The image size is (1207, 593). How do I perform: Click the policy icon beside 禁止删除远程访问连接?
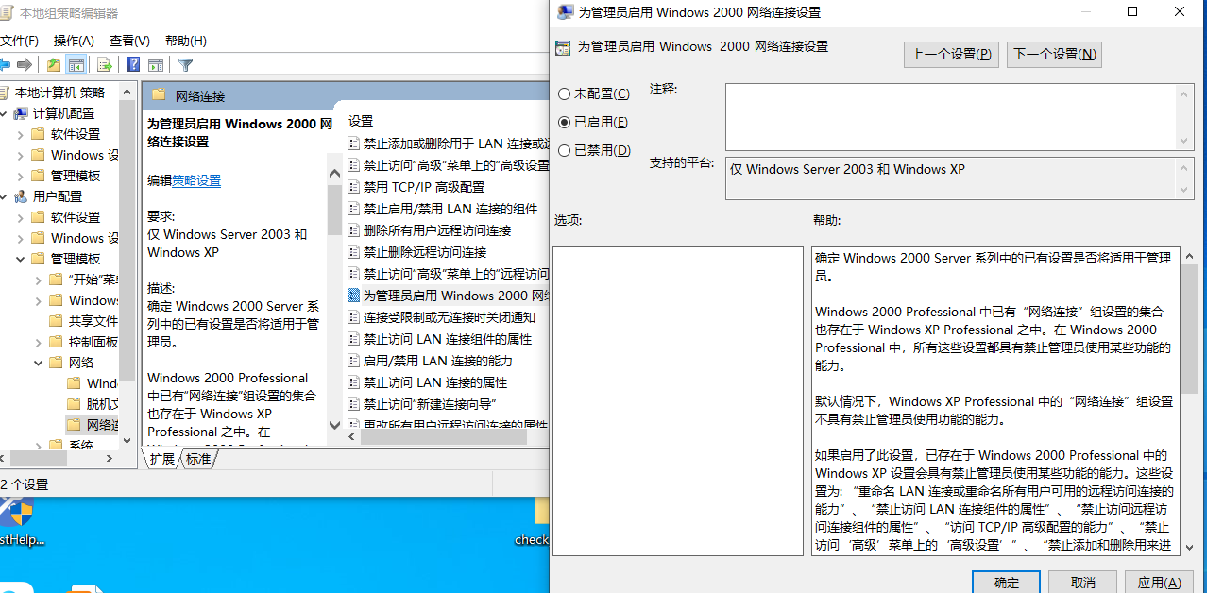354,252
